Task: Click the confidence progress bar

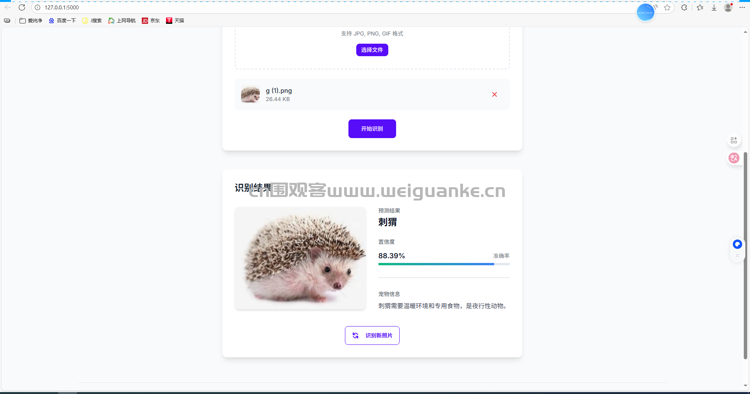Action: pos(444,264)
